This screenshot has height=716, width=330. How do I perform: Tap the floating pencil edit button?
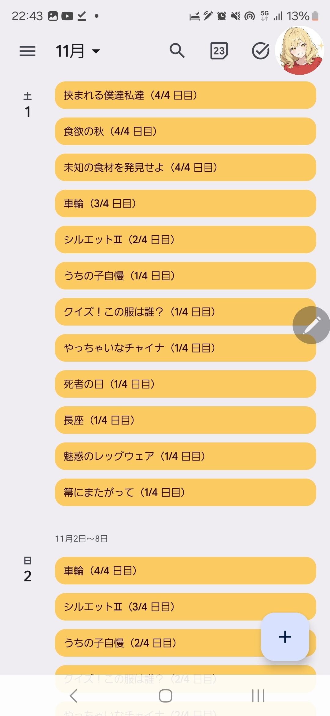coord(311,325)
